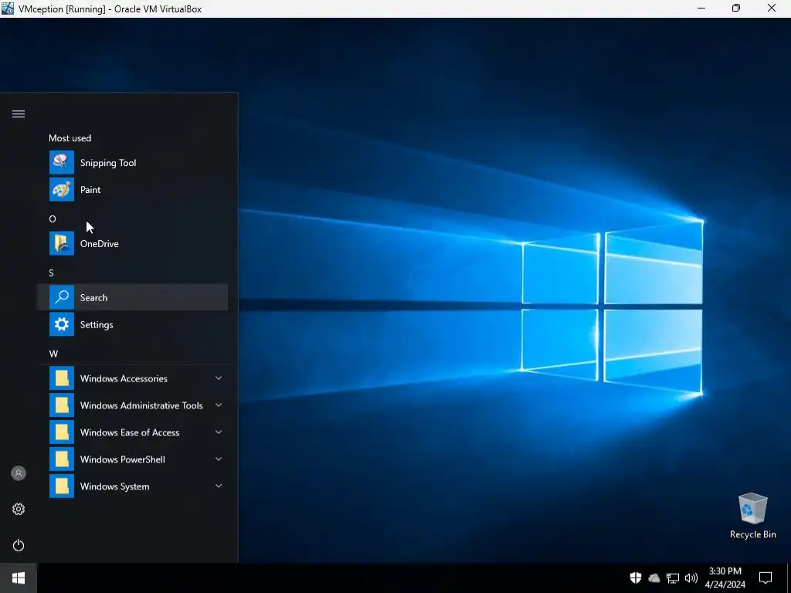This screenshot has height=593, width=791.
Task: Open the OneDrive folder icon
Action: [x=62, y=243]
